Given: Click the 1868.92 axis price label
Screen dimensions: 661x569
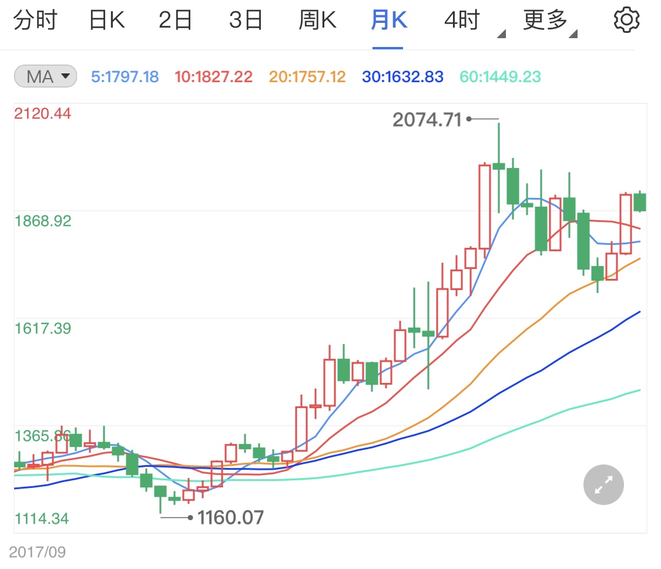Looking at the screenshot, I should [x=43, y=221].
